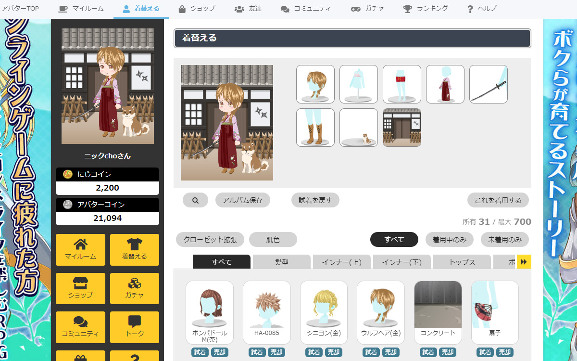Open 友達 from top navigation
577x361 pixels.
tap(248, 9)
